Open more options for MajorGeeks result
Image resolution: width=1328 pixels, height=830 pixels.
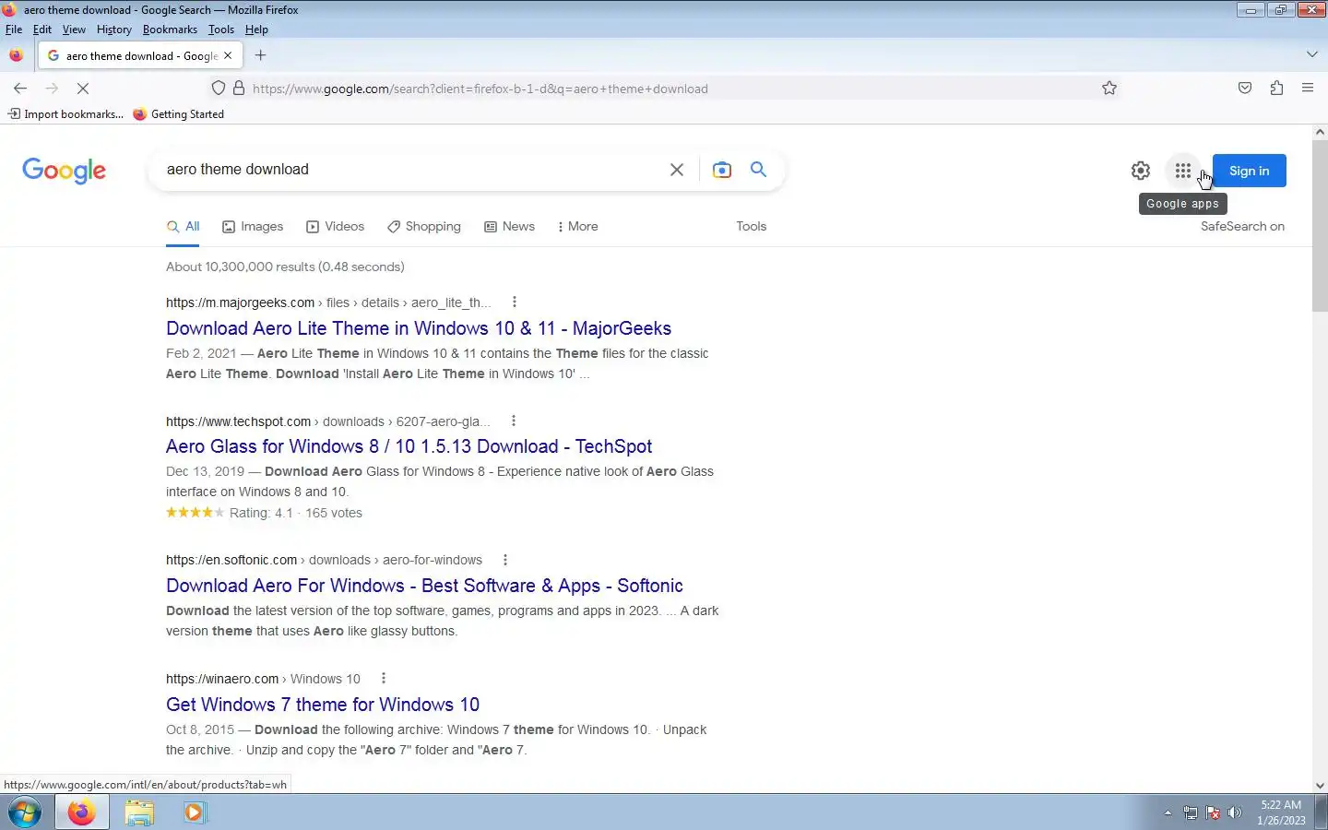(515, 302)
